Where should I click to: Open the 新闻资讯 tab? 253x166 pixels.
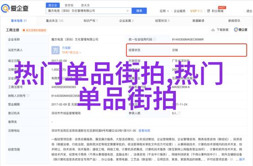coord(234,21)
